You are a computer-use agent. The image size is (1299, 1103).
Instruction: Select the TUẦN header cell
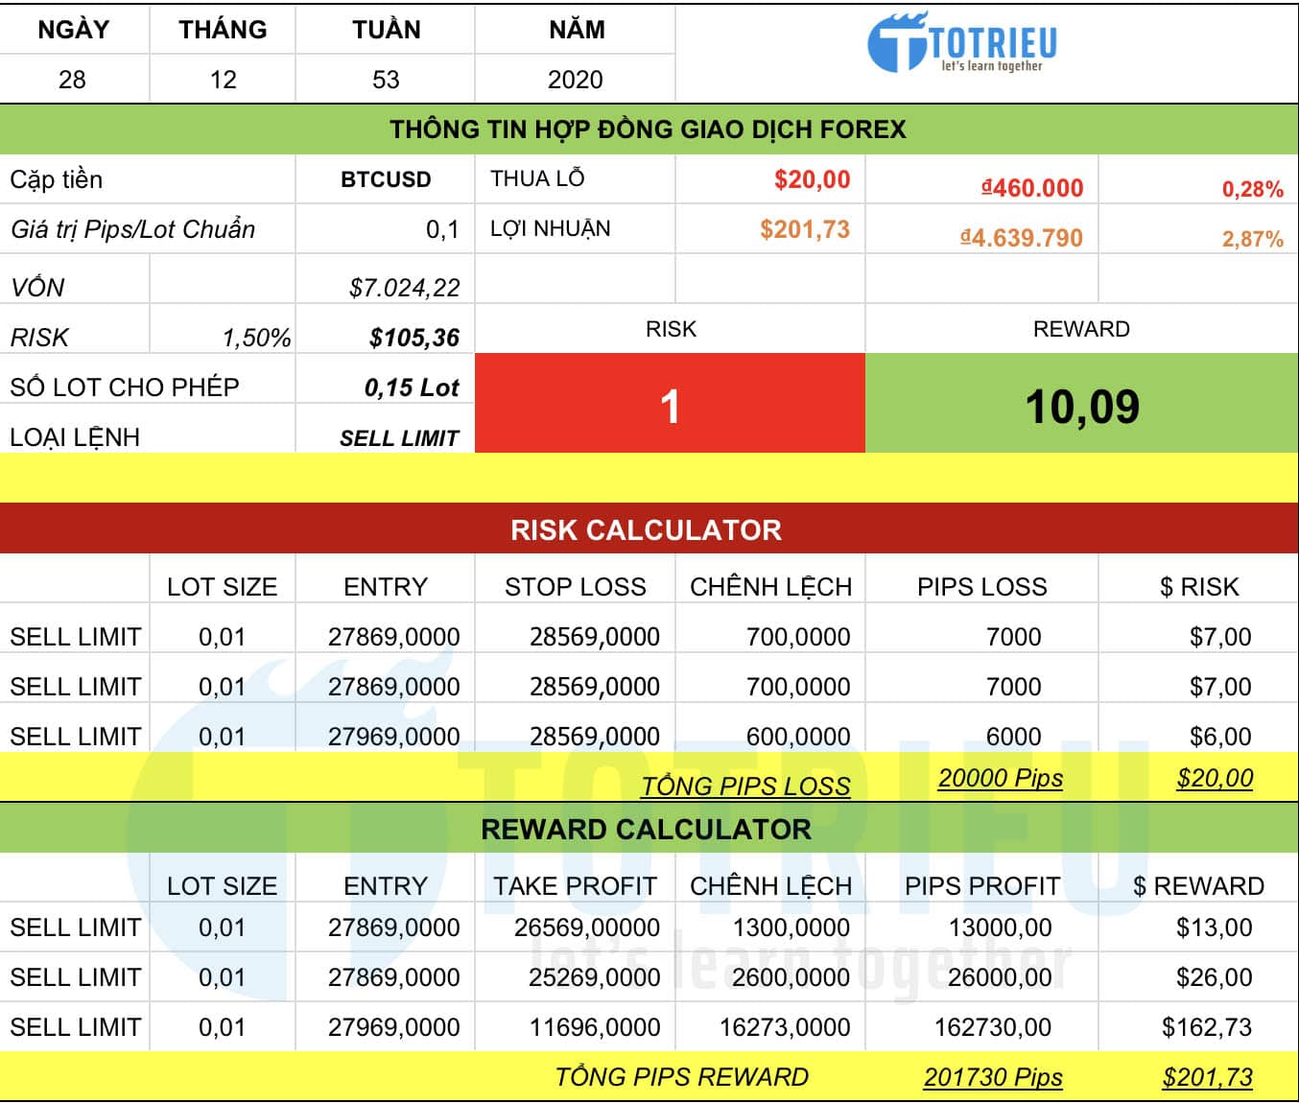click(x=386, y=30)
